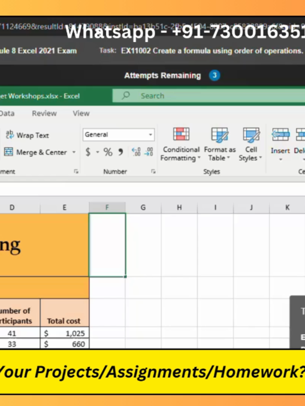This screenshot has width=305, height=406.
Task: Select column I header
Action: (215, 207)
